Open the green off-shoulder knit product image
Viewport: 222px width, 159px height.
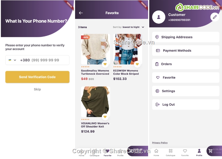click(x=96, y=102)
